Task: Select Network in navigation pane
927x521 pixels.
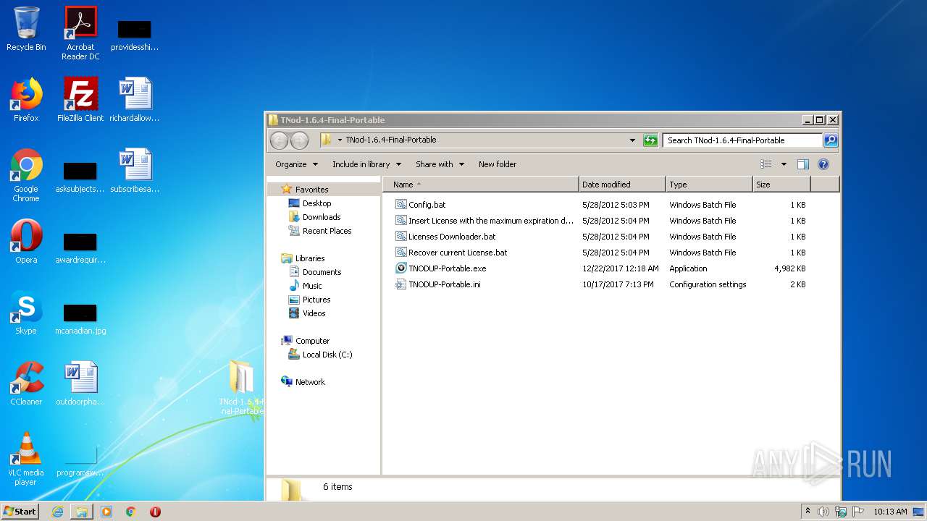Action: click(310, 382)
